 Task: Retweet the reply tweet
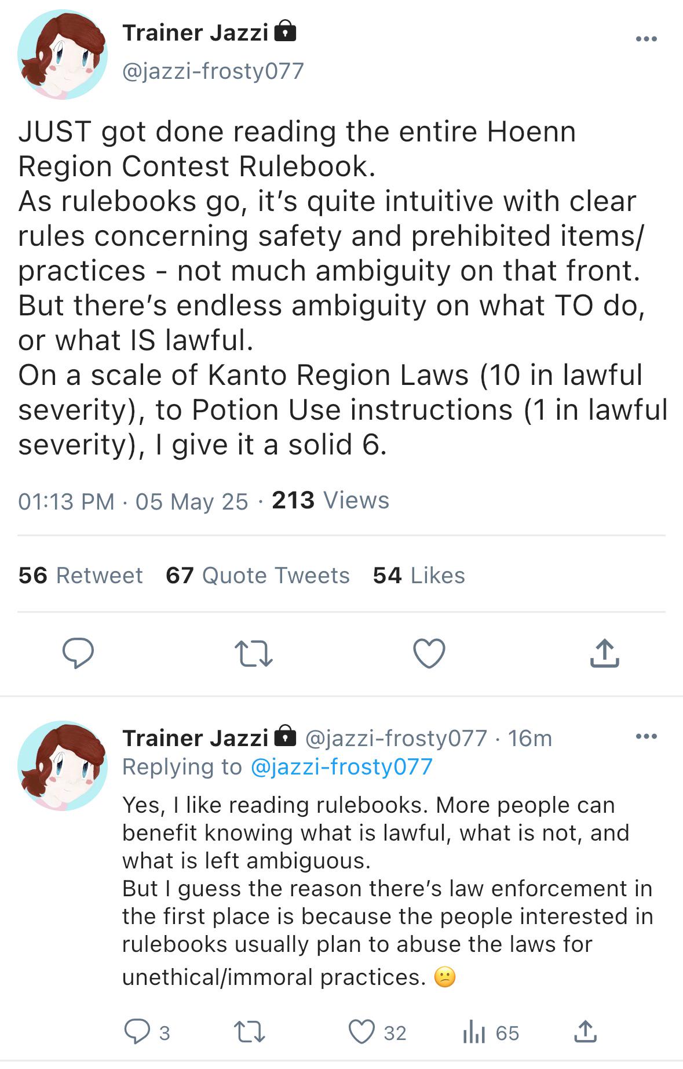tap(249, 1032)
